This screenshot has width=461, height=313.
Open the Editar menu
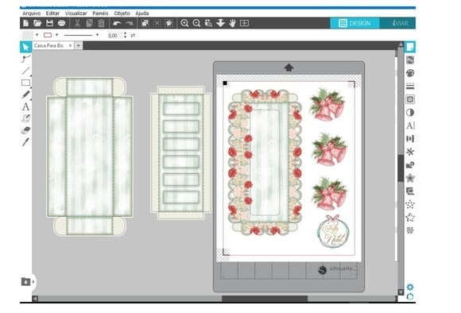pyautogui.click(x=52, y=14)
